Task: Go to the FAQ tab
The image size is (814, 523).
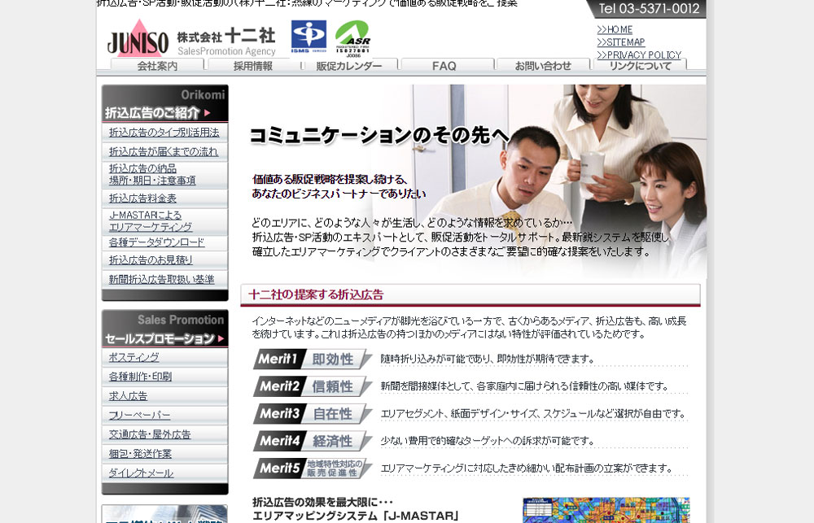Action: 444,66
